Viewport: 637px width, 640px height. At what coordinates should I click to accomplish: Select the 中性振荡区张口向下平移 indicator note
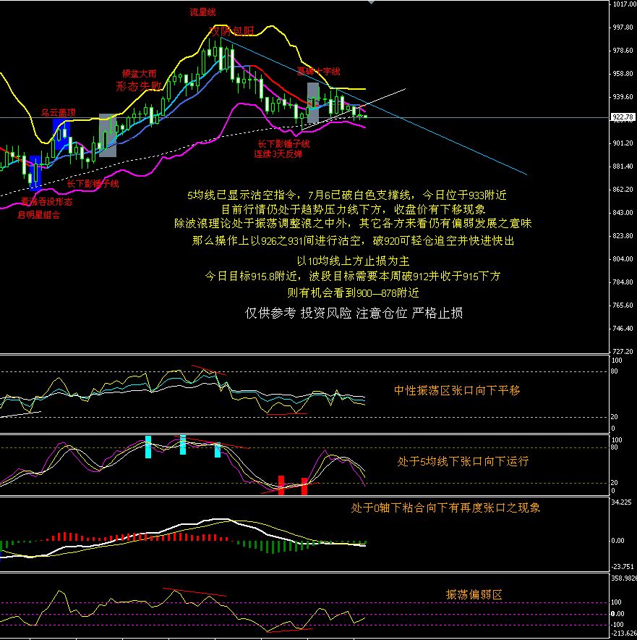(456, 390)
